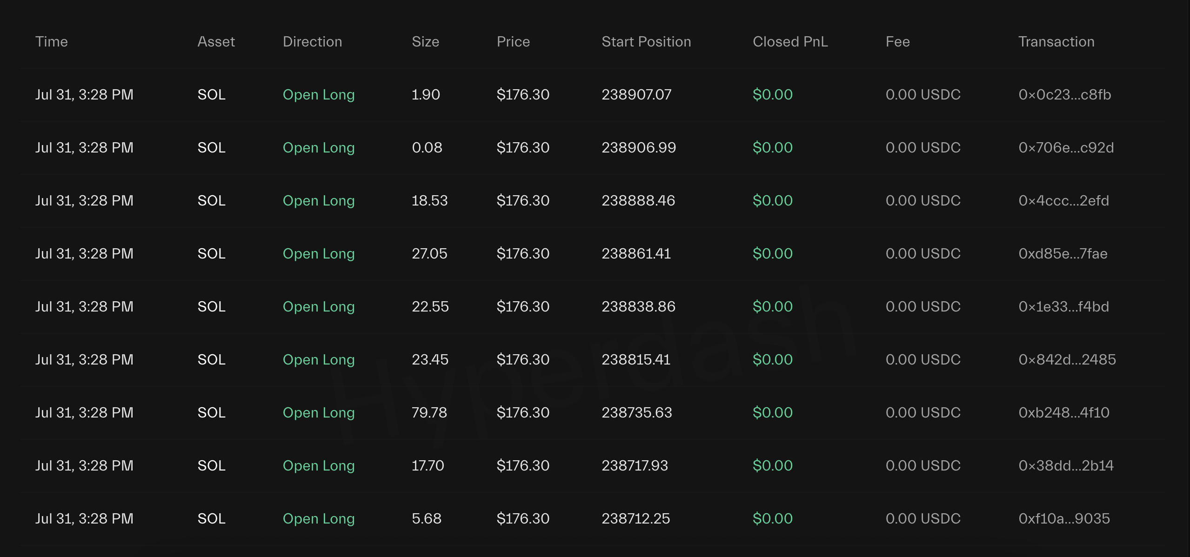Click the Time column header

point(52,41)
